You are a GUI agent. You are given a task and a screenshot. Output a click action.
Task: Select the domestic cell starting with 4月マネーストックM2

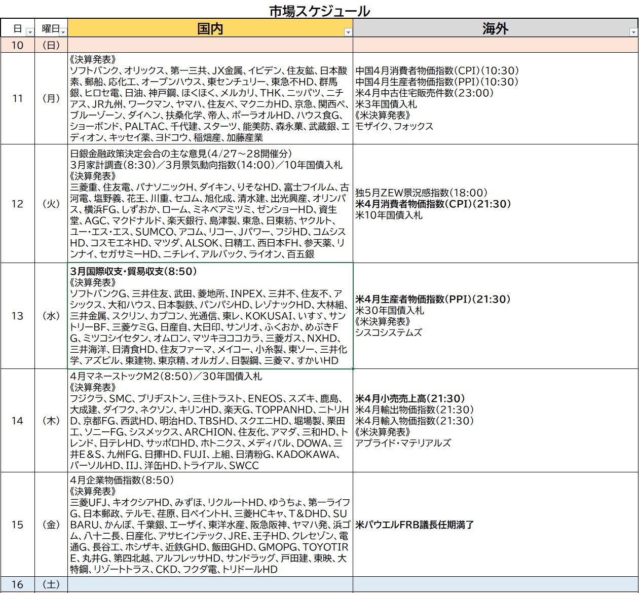(210, 421)
